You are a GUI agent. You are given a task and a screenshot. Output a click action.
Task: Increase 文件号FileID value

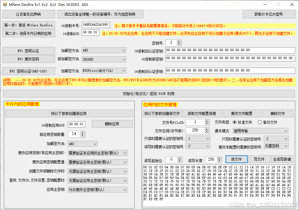click(207, 121)
